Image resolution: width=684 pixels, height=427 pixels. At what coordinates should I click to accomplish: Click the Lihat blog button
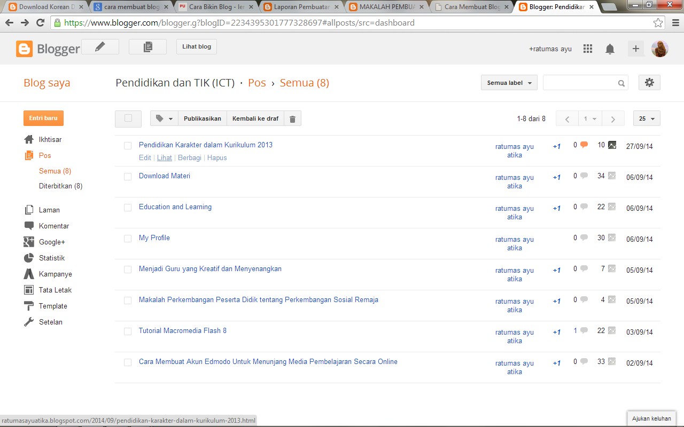(x=197, y=47)
